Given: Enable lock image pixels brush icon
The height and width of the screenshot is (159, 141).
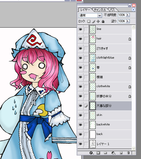Looking at the screenshot, I should point(93,21).
